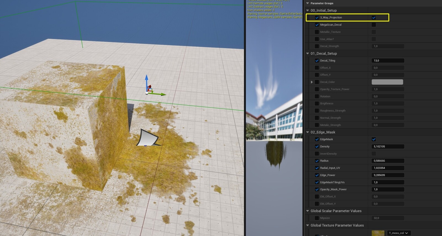Viewport: 442px width, 236px height.
Task: Click the Edge_Power value field 9,285699
Action: pyautogui.click(x=388, y=175)
